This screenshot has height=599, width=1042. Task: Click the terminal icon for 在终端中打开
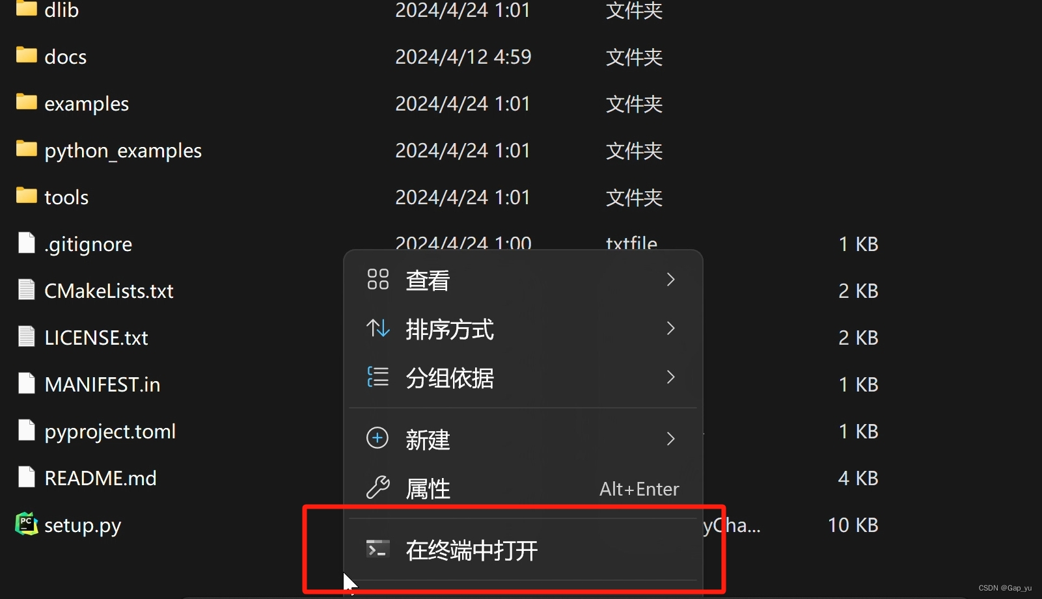coord(377,550)
